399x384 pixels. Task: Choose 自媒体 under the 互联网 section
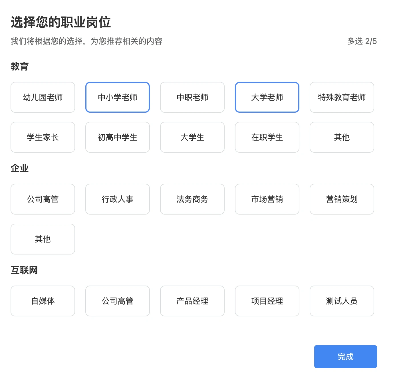point(43,301)
